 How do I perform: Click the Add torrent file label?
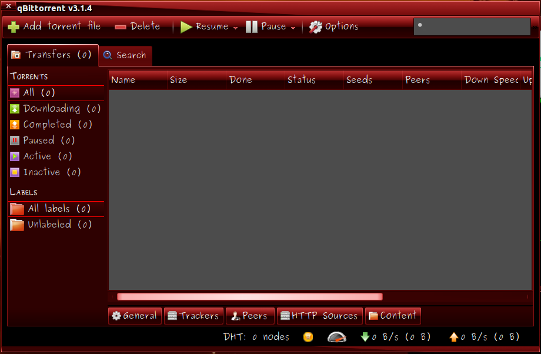(x=62, y=26)
